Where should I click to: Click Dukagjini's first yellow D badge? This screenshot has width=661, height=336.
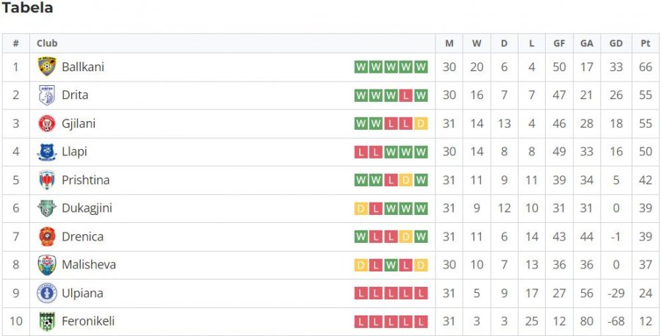click(361, 209)
